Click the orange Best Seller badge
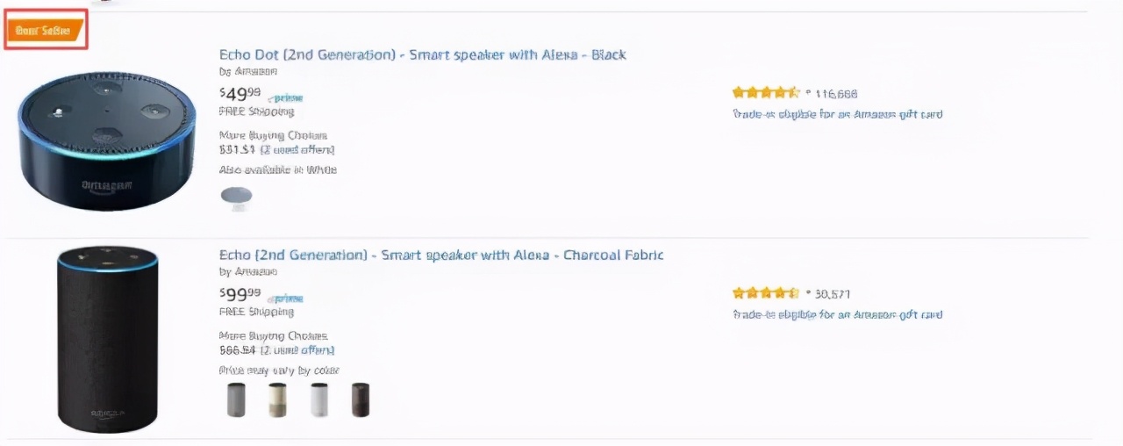This screenshot has width=1123, height=446. point(45,31)
